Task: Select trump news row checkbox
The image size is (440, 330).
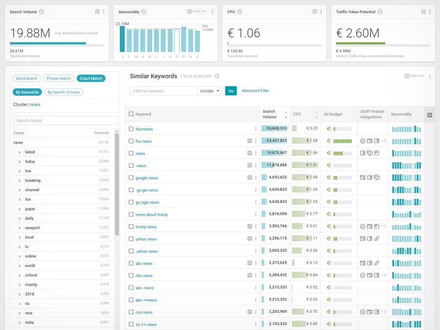Action: (131, 226)
